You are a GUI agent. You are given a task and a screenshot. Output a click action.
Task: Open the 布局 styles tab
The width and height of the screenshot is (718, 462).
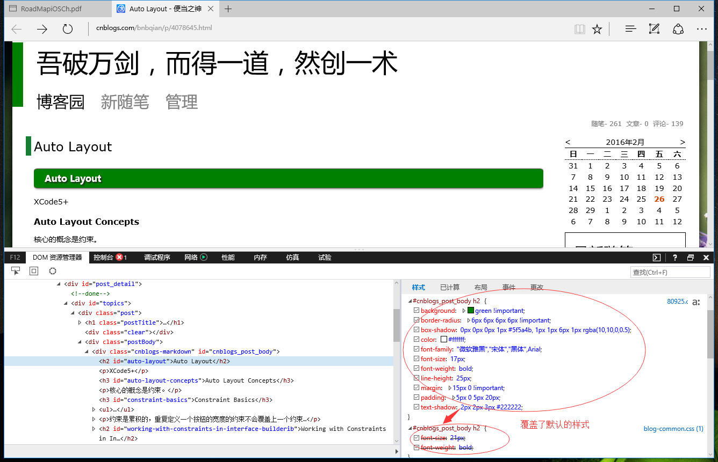tap(481, 288)
